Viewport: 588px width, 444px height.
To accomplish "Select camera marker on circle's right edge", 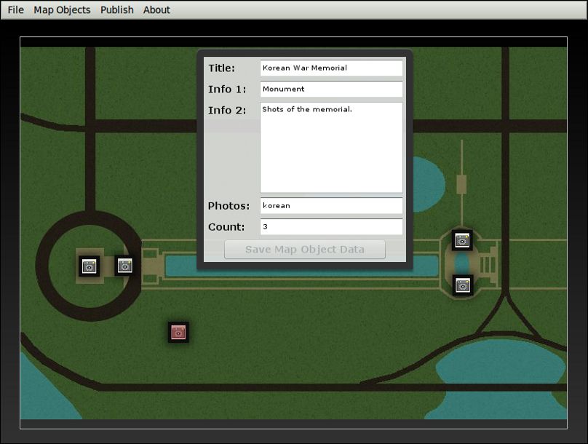I will pos(125,266).
